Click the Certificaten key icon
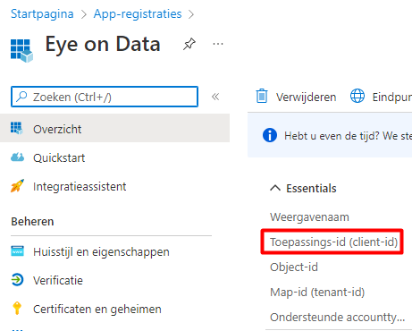The width and height of the screenshot is (412, 331). pos(17,308)
